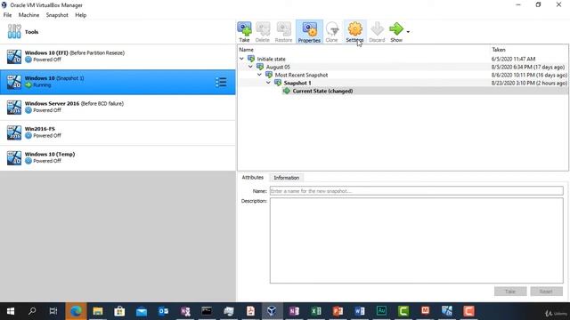This screenshot has width=570, height=320.
Task: Open the snapshot Properties toolbar button
Action: tap(309, 32)
